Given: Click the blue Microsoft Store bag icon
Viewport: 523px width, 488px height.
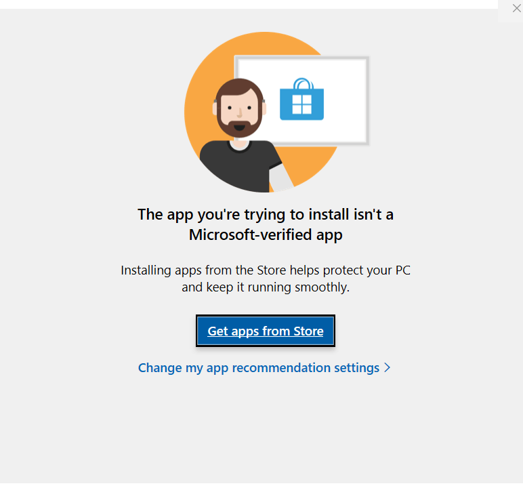Looking at the screenshot, I should (302, 100).
